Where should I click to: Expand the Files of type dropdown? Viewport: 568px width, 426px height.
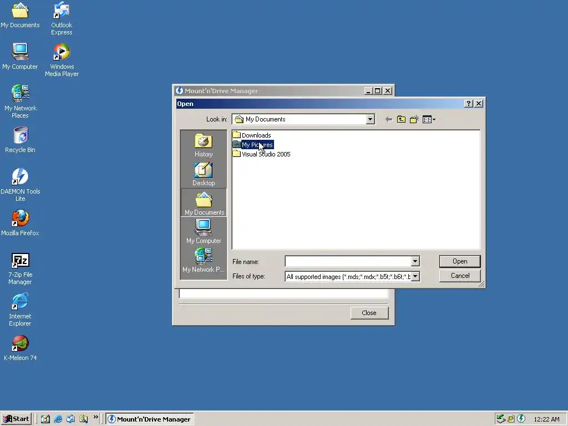click(x=415, y=276)
